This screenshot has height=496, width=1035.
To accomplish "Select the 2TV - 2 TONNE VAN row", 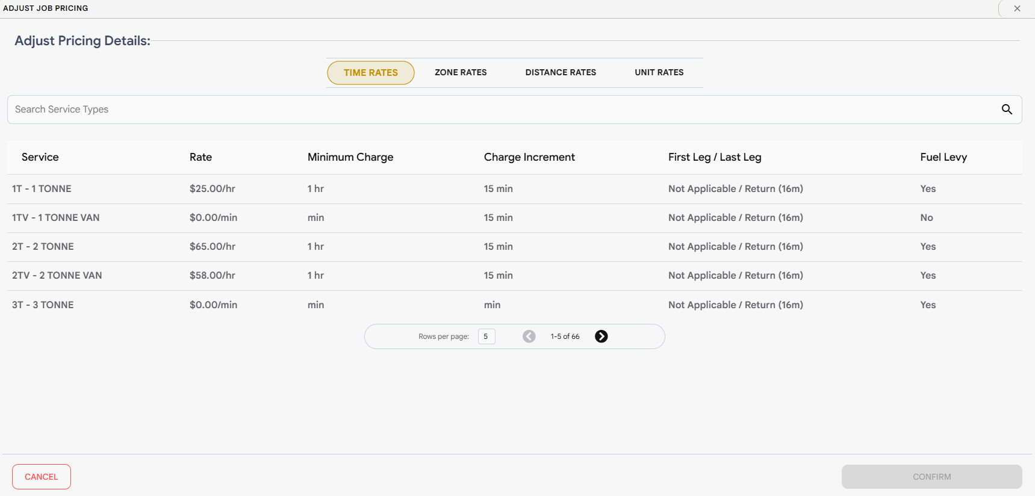I will click(x=515, y=276).
